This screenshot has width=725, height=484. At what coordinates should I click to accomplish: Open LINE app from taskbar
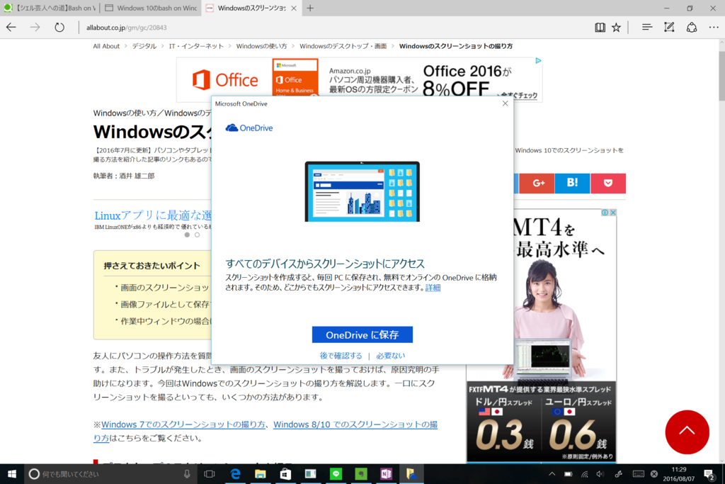[x=336, y=474]
